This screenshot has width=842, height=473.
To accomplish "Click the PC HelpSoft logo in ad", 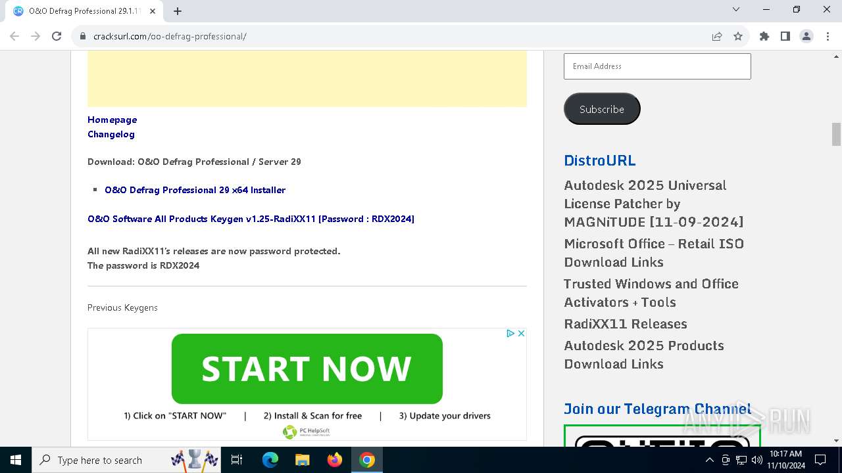I will pyautogui.click(x=307, y=432).
